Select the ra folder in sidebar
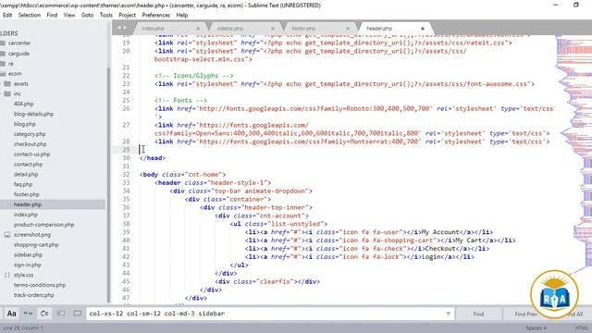The width and height of the screenshot is (592, 333). tap(11, 64)
